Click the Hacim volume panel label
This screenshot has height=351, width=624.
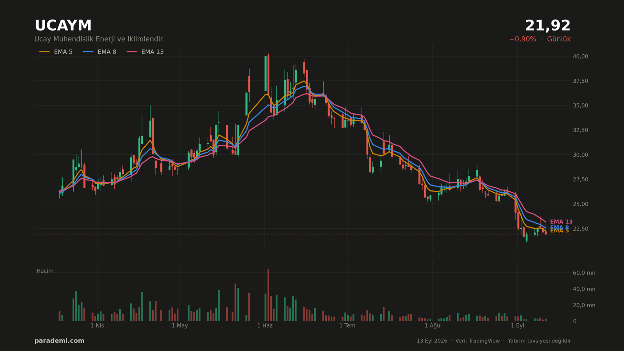point(45,271)
